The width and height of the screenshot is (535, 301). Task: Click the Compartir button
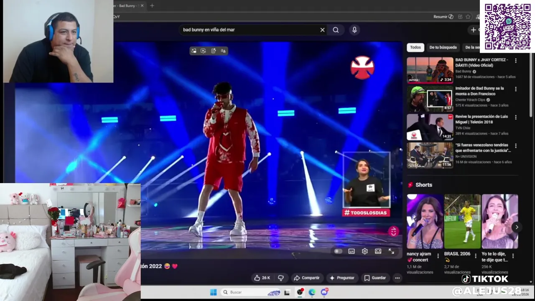306,278
